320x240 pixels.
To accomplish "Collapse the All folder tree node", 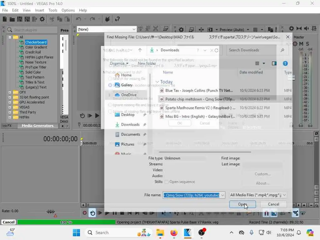I will (10, 37).
